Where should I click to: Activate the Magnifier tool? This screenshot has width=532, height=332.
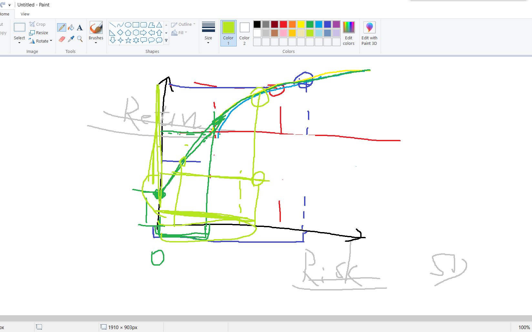[80, 39]
